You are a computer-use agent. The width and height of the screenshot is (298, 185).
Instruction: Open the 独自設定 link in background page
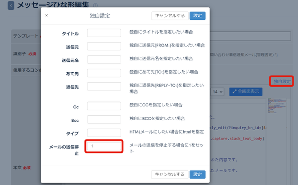coord(282,82)
